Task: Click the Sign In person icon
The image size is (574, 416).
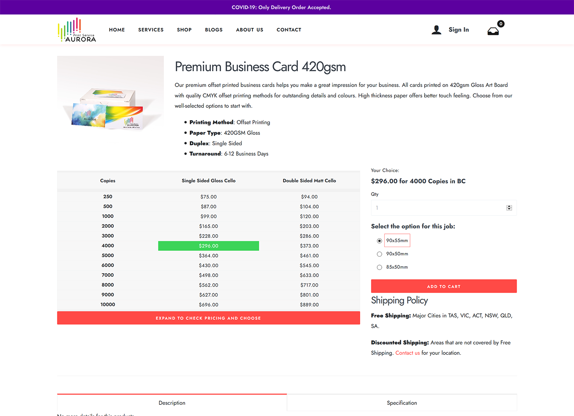Action: (x=436, y=30)
